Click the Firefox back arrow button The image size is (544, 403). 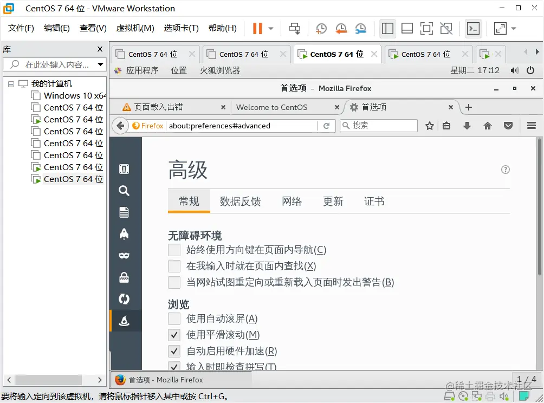(x=120, y=126)
